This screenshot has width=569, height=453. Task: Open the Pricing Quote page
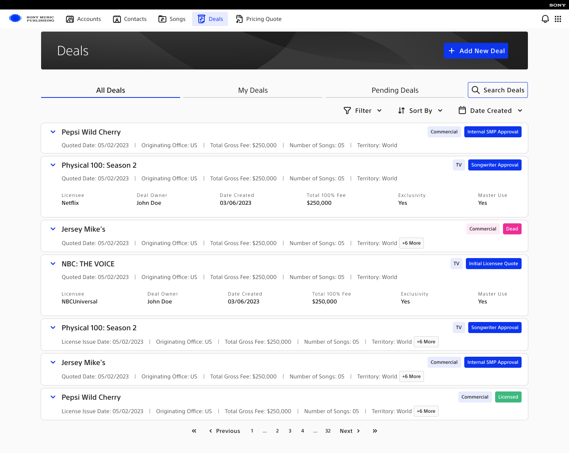[x=258, y=19]
